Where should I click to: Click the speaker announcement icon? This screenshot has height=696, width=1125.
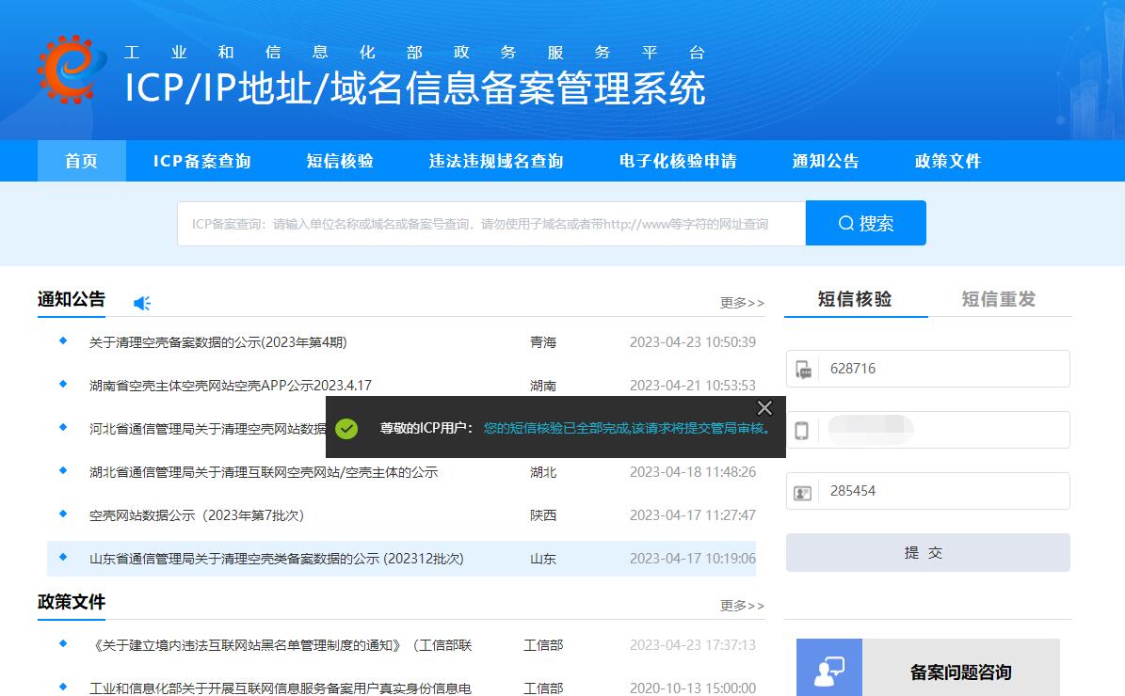(x=142, y=303)
